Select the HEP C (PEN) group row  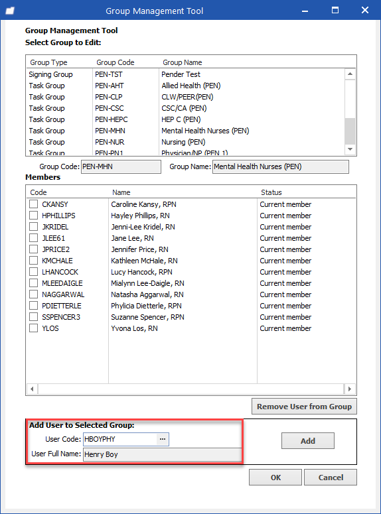pos(185,119)
